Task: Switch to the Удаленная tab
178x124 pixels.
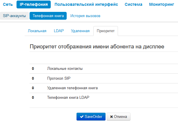Action: pos(80,31)
